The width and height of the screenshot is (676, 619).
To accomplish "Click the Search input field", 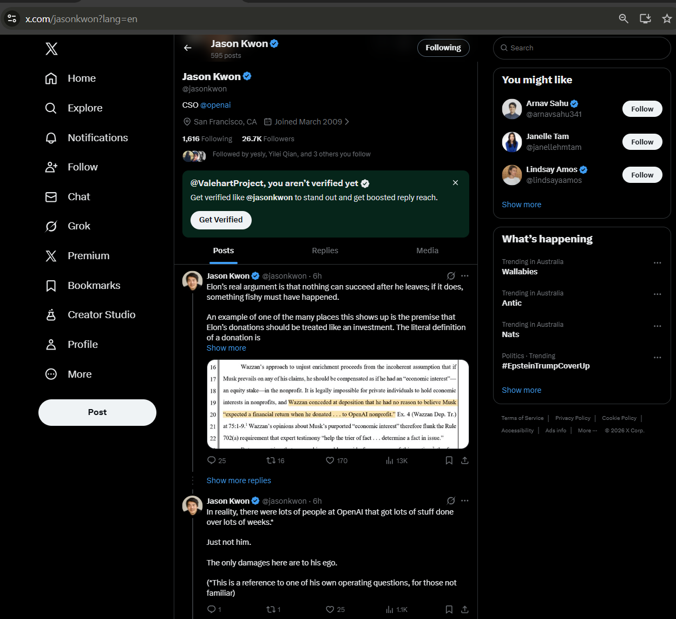I will 581,48.
